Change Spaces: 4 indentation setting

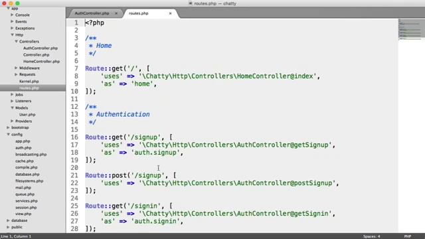[x=372, y=236]
